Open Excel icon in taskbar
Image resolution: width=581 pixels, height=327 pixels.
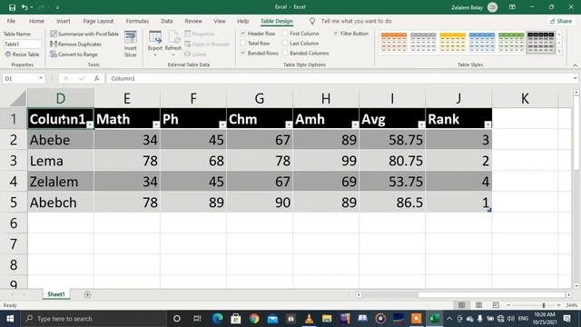click(434, 319)
